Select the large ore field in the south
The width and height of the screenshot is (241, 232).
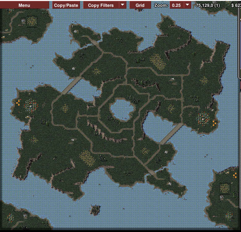click(x=87, y=158)
